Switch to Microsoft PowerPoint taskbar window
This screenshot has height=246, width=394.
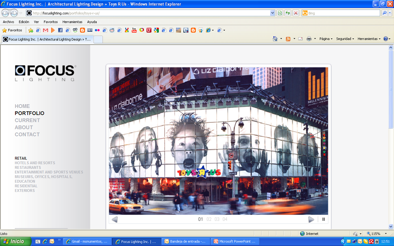[x=235, y=242]
